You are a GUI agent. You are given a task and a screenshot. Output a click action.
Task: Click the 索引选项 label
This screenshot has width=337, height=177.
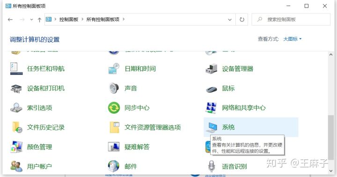click(x=39, y=108)
